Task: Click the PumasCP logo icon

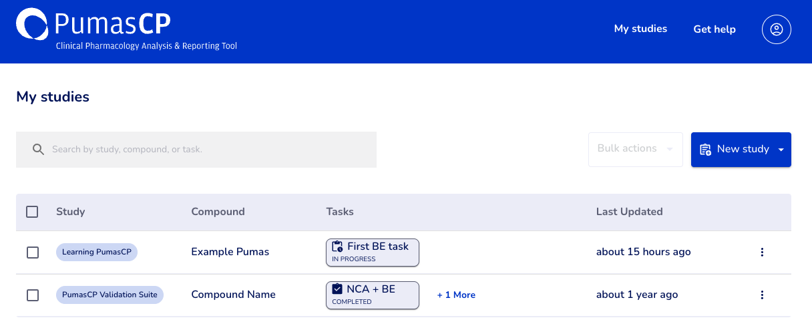Action: 32,25
